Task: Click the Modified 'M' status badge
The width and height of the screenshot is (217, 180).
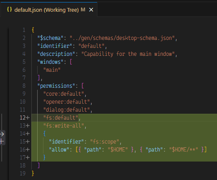Action: pos(83,10)
